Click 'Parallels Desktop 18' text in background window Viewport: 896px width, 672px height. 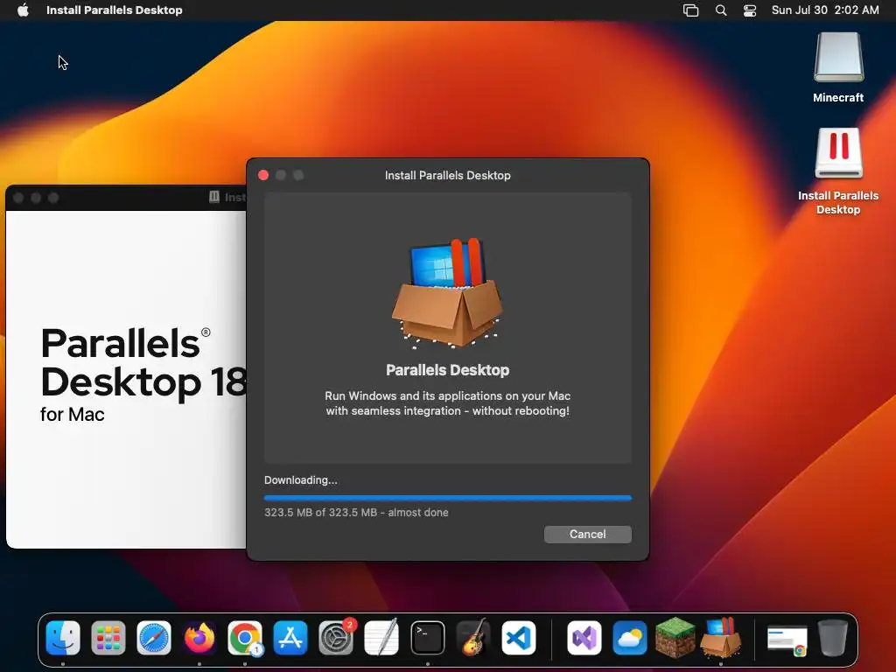(x=143, y=363)
